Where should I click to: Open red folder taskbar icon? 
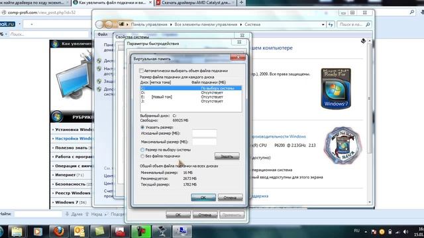(120, 231)
